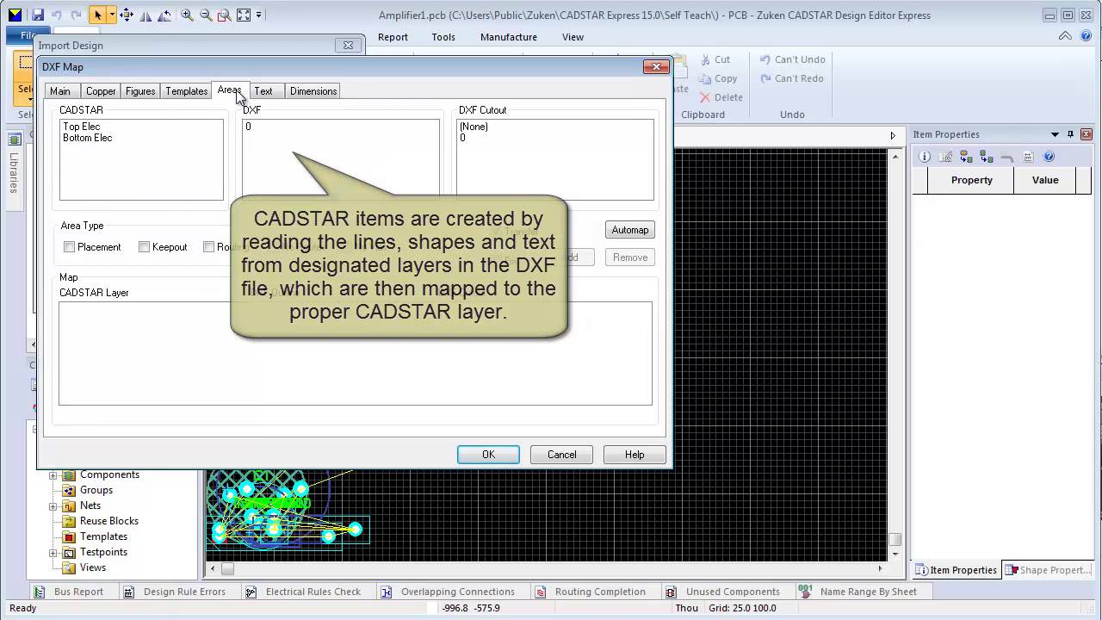Click the Views folder icon in tree
The image size is (1102, 620).
[x=69, y=567]
